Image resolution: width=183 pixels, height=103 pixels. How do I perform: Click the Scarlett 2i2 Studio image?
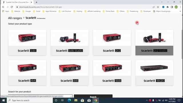tap(154, 38)
